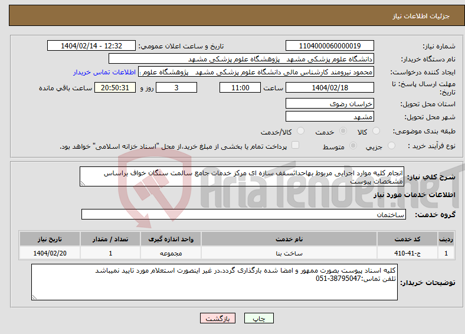Select the خدمت radio button

pos(343,131)
